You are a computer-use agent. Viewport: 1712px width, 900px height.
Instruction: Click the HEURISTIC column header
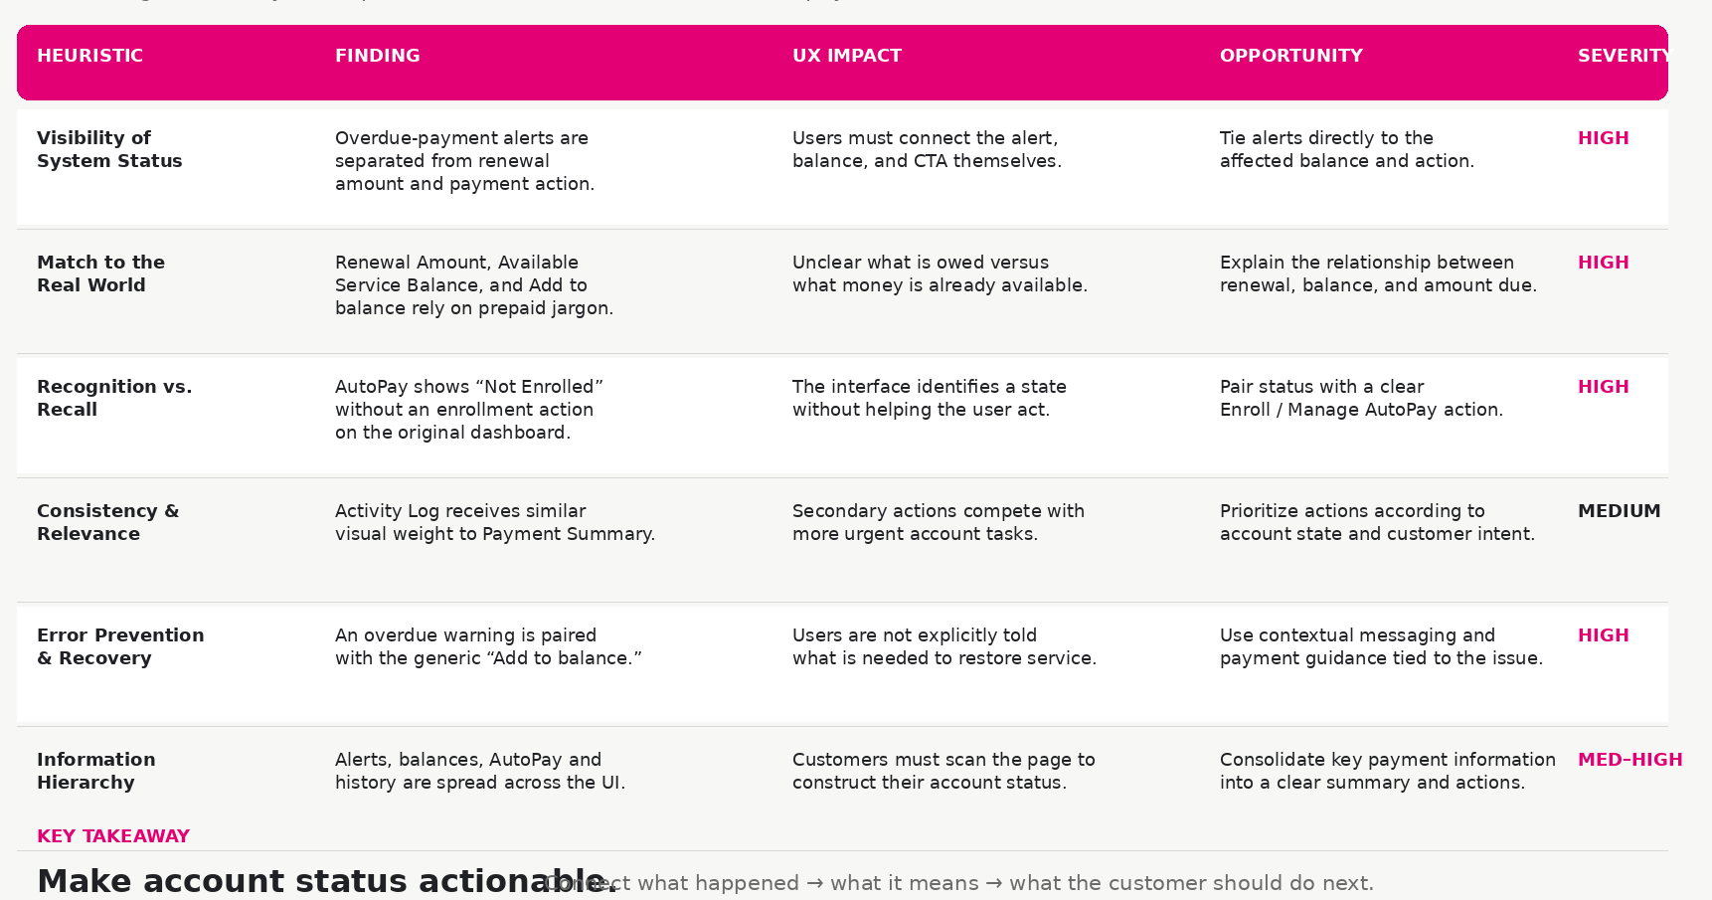click(x=89, y=56)
